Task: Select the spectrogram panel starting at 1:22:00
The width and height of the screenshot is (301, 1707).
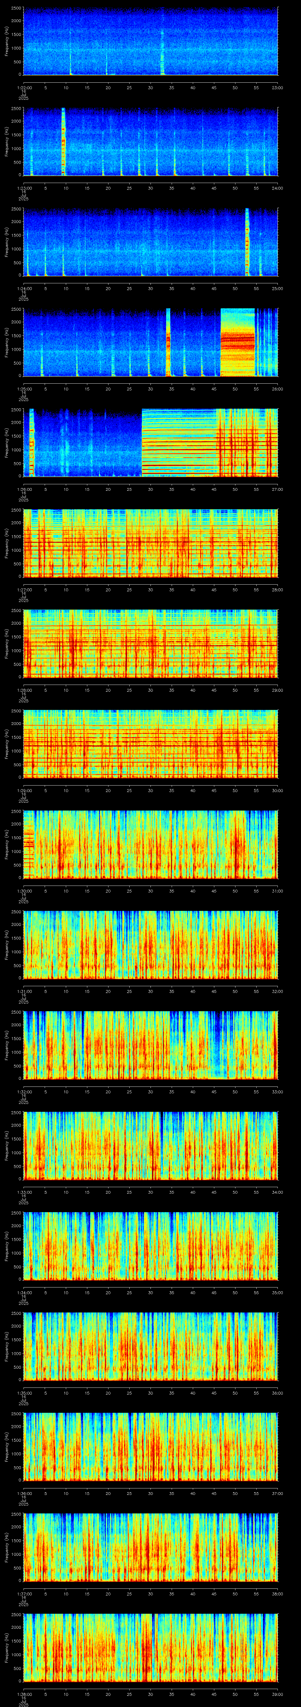Action: pyautogui.click(x=151, y=41)
